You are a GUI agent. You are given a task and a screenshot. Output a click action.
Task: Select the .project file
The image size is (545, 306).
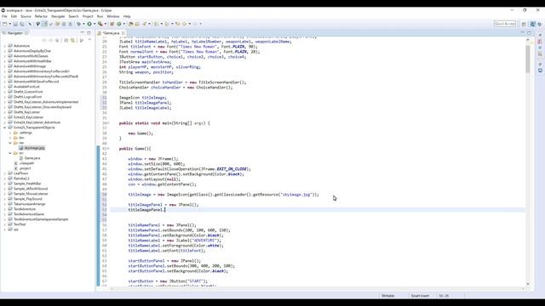coord(25,168)
